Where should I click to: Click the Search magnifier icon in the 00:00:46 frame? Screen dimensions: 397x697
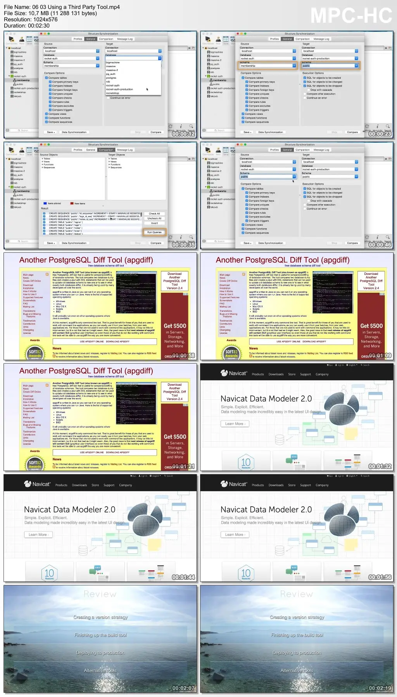[x=388, y=237]
